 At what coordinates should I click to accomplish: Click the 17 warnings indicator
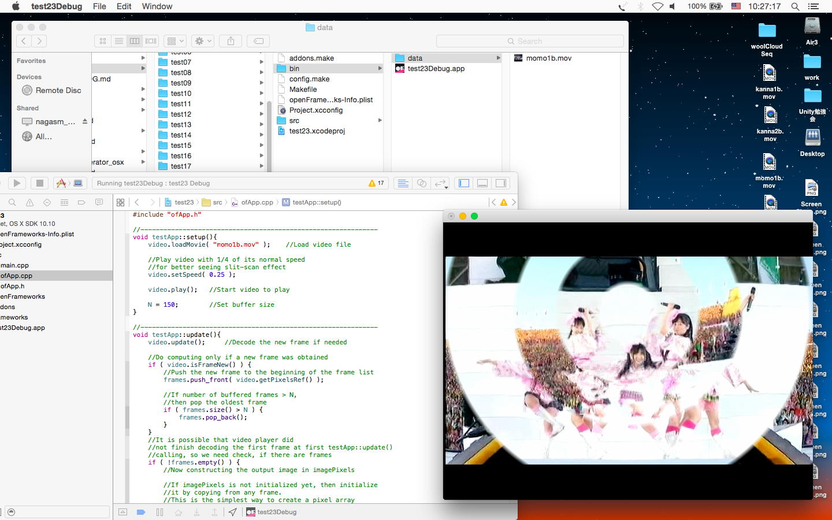point(376,183)
